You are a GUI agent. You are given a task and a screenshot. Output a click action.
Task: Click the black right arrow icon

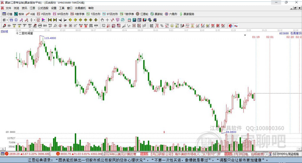[65, 20]
